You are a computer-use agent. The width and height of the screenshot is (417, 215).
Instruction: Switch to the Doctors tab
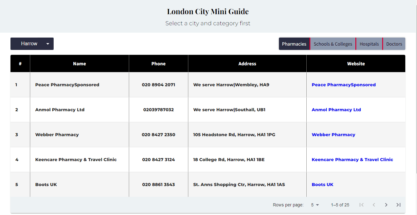[394, 43]
